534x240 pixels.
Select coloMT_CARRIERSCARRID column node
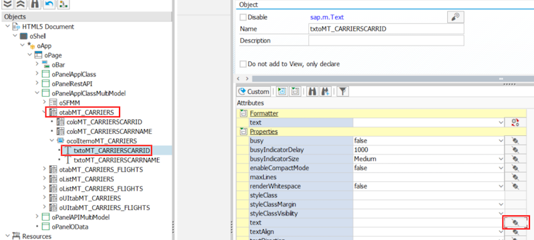(x=104, y=122)
